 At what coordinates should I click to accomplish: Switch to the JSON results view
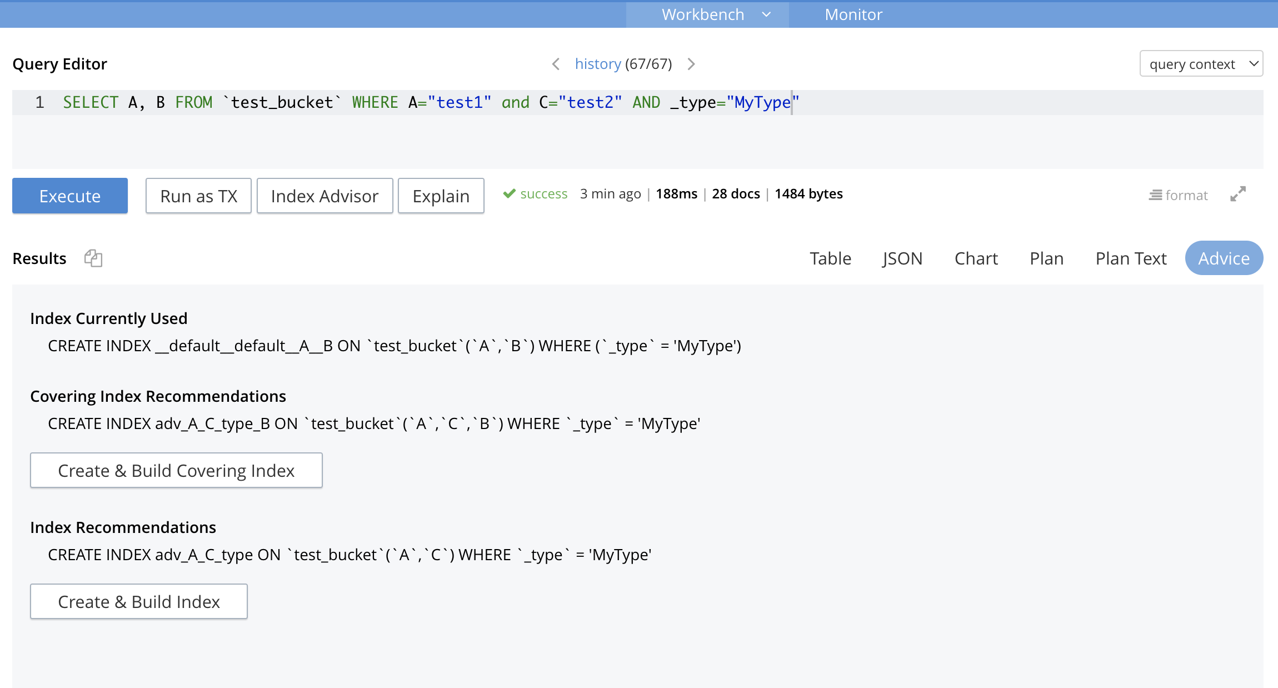coord(902,258)
